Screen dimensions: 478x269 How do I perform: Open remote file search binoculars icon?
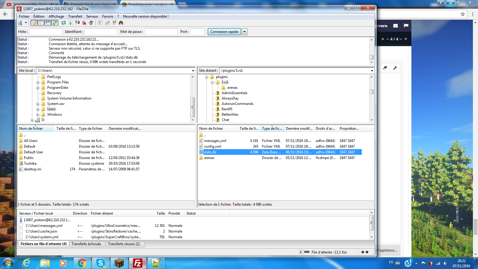coord(121,23)
